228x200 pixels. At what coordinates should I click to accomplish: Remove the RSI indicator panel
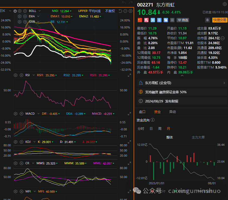(21, 75)
